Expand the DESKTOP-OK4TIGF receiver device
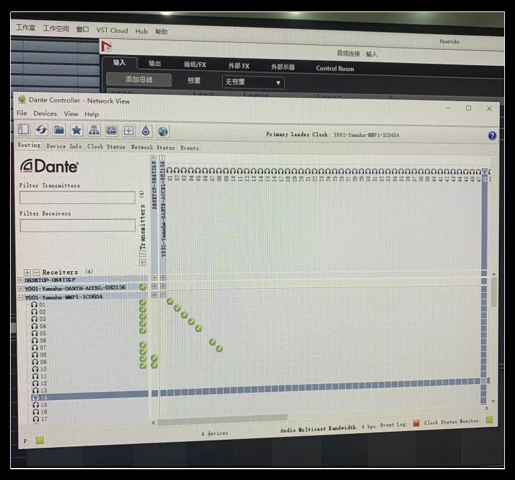The height and width of the screenshot is (480, 515). coord(20,279)
